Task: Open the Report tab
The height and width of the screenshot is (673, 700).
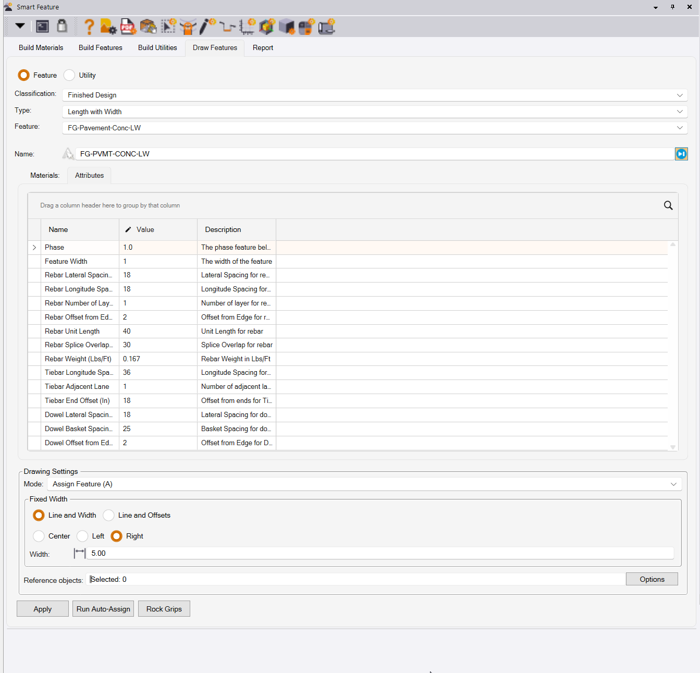Action: tap(263, 47)
